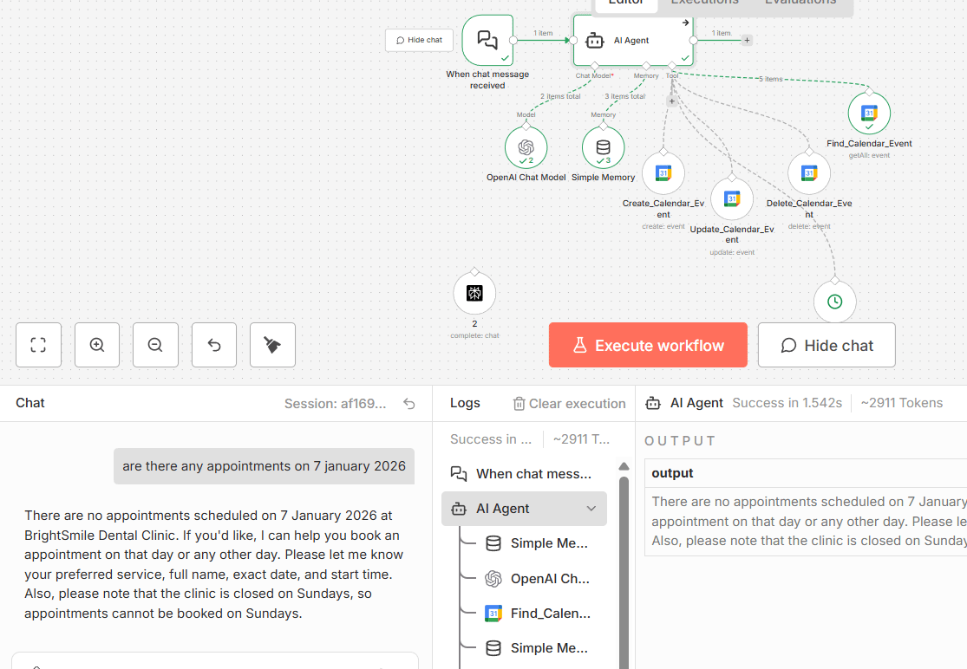This screenshot has width=967, height=669.
Task: Click Clear execution in Logs panel
Action: (569, 403)
